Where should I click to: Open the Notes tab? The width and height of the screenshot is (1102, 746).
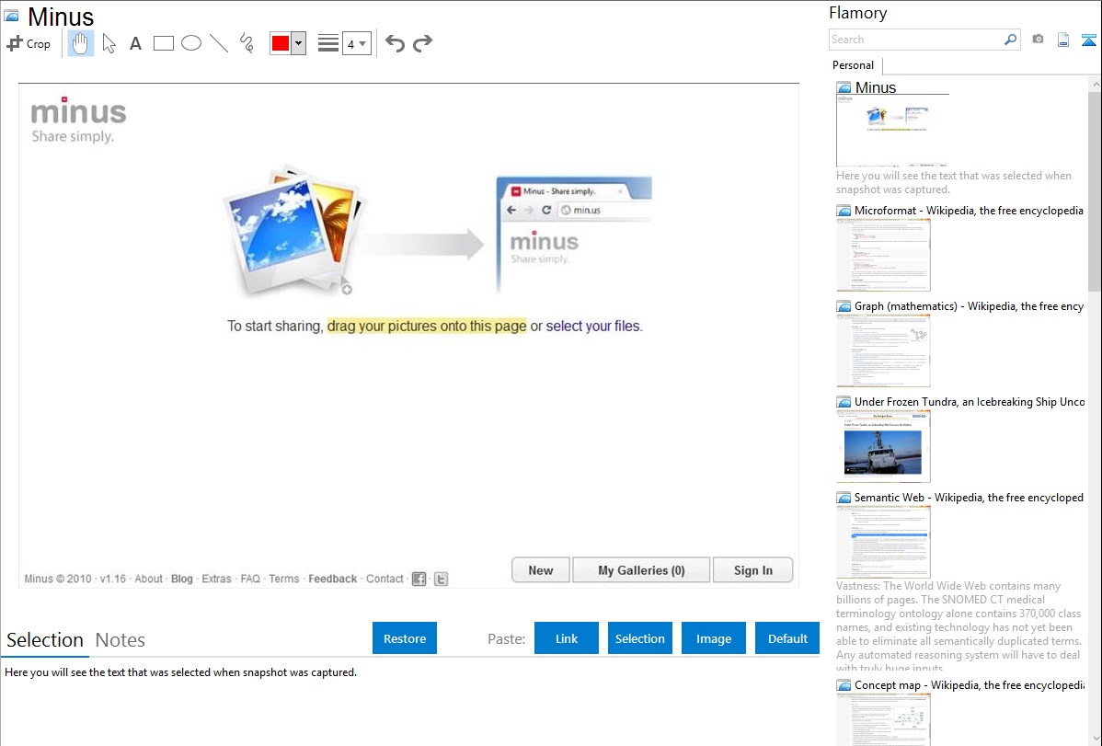point(121,640)
